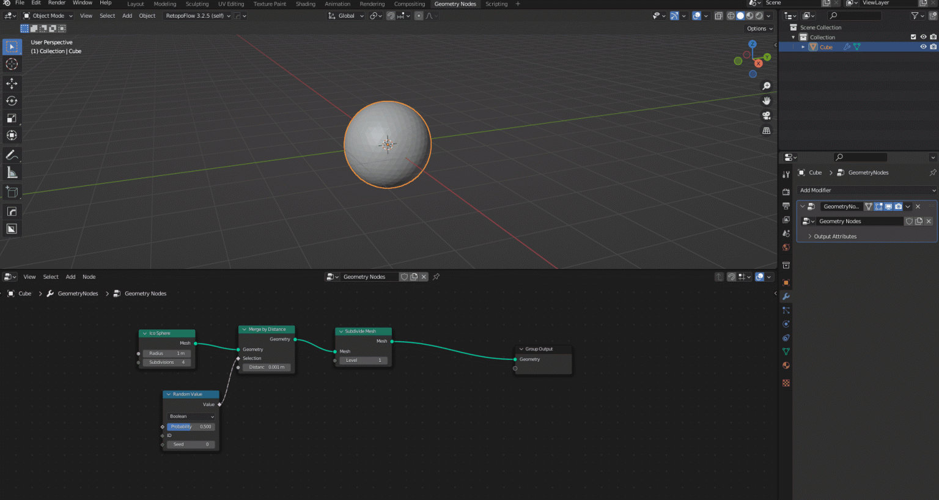Select the Measure tool
The height and width of the screenshot is (500, 939).
pos(12,172)
